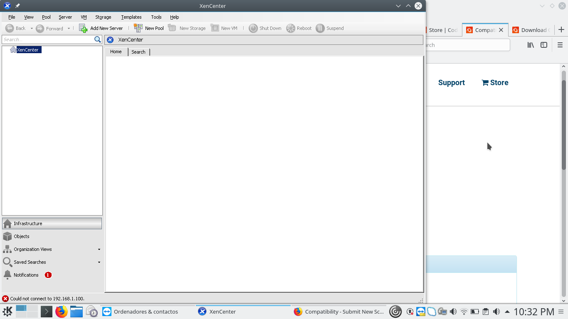Open the VM menu
Viewport: 568px width, 319px height.
84,17
